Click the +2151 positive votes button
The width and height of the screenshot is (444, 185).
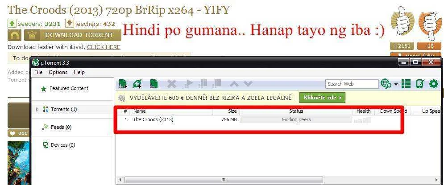pos(402,46)
